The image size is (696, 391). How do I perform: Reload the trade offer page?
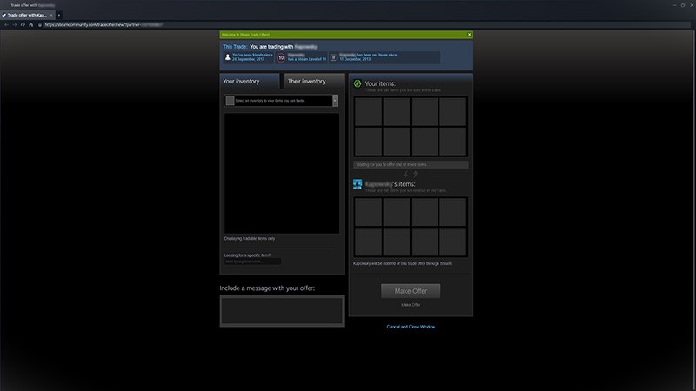(x=23, y=25)
